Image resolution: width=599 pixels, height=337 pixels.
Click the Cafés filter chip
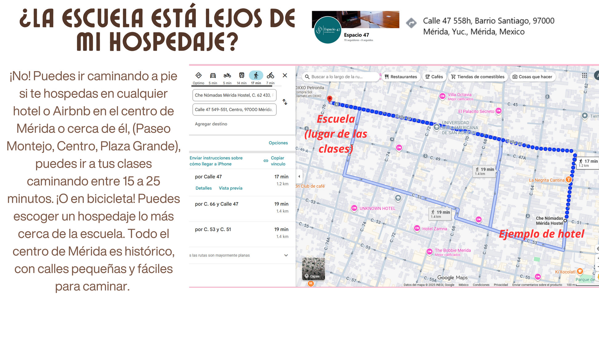tap(434, 77)
